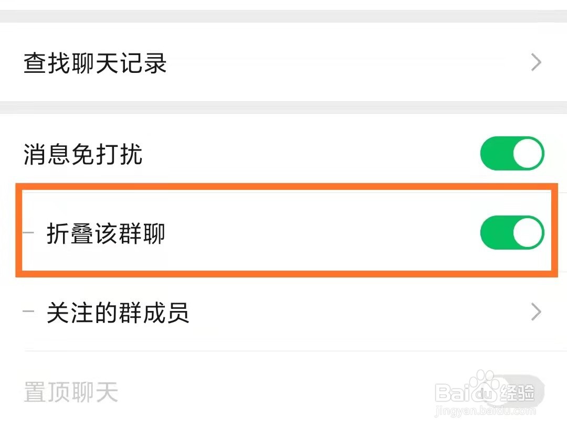Click the Baidu watermark text 'Bai'
567x430 pixels.
(x=453, y=392)
